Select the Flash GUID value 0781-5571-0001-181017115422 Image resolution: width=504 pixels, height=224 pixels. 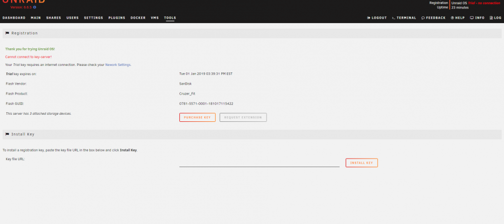pos(206,104)
